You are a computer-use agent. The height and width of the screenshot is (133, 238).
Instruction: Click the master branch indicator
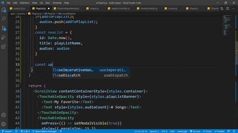tap(7, 132)
